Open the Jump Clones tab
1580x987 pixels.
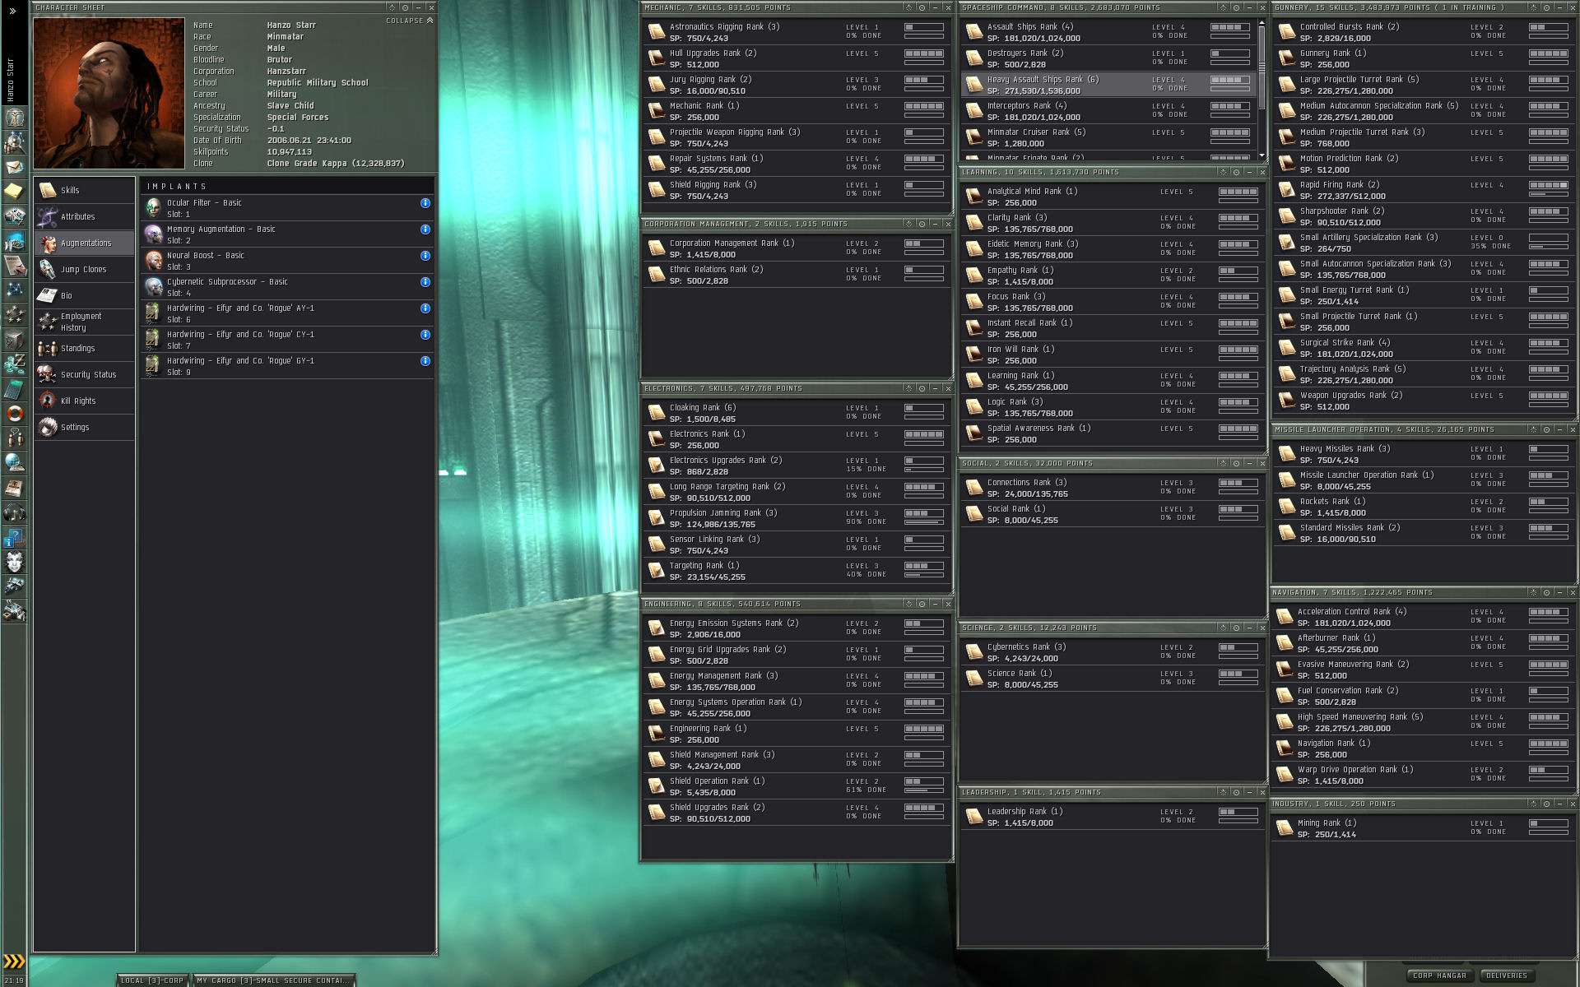coord(84,269)
